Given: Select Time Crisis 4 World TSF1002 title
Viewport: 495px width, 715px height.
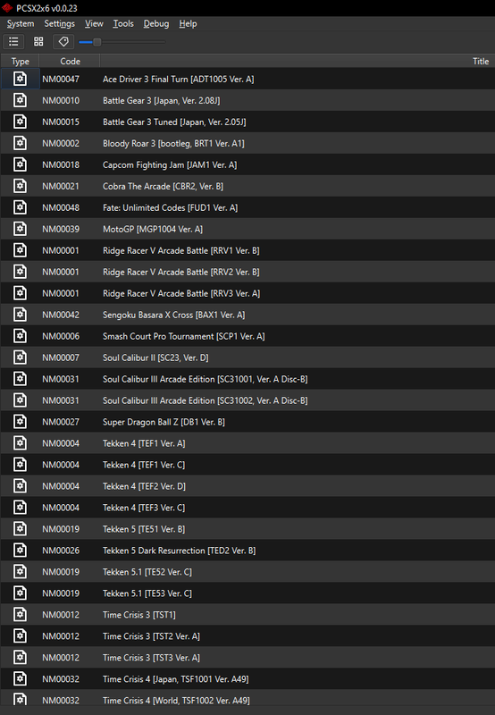Looking at the screenshot, I should 176,701.
